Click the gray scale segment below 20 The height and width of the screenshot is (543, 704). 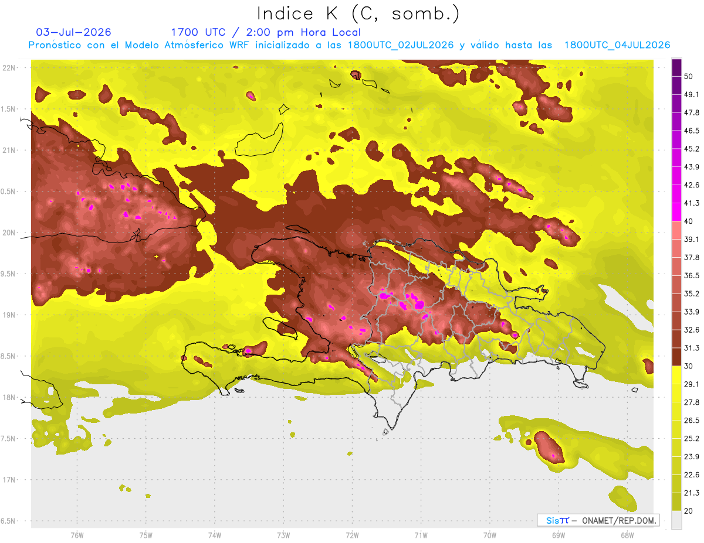(x=676, y=520)
